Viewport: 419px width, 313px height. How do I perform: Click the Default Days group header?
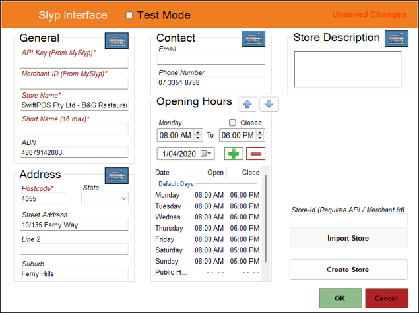[176, 184]
